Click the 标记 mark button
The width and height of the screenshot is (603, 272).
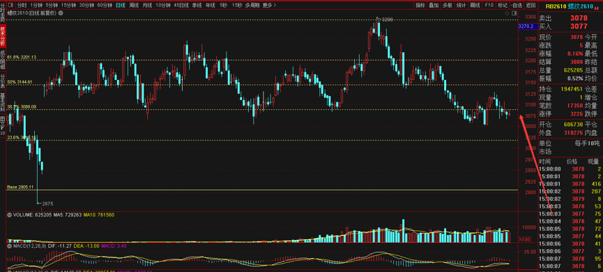pos(503,6)
